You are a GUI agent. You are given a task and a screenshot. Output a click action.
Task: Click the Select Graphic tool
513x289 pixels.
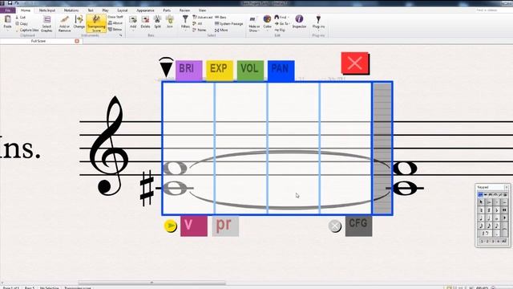click(46, 23)
